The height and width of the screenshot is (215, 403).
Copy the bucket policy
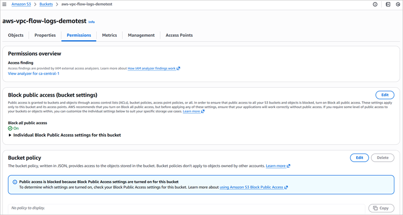coord(381,208)
